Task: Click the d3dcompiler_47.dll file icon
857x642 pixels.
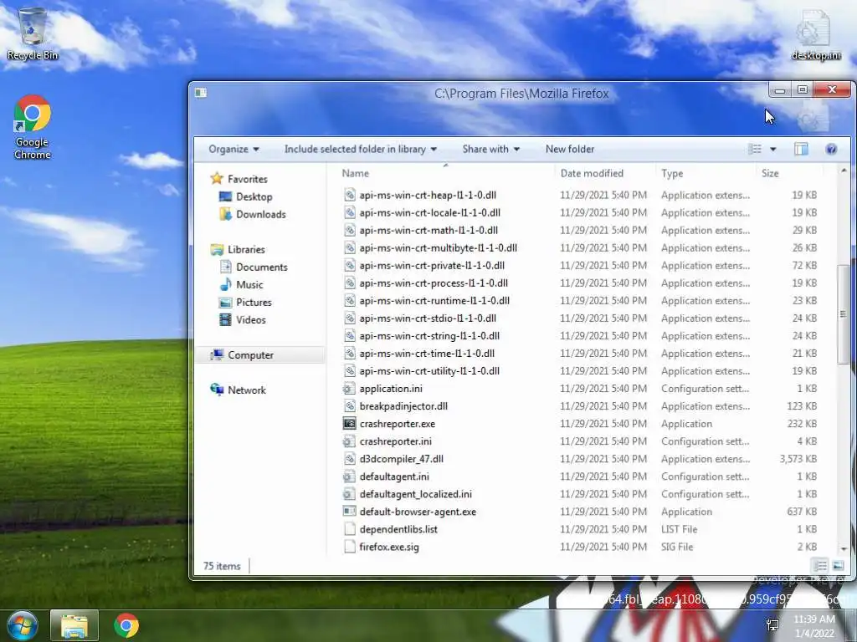Action: (x=349, y=459)
